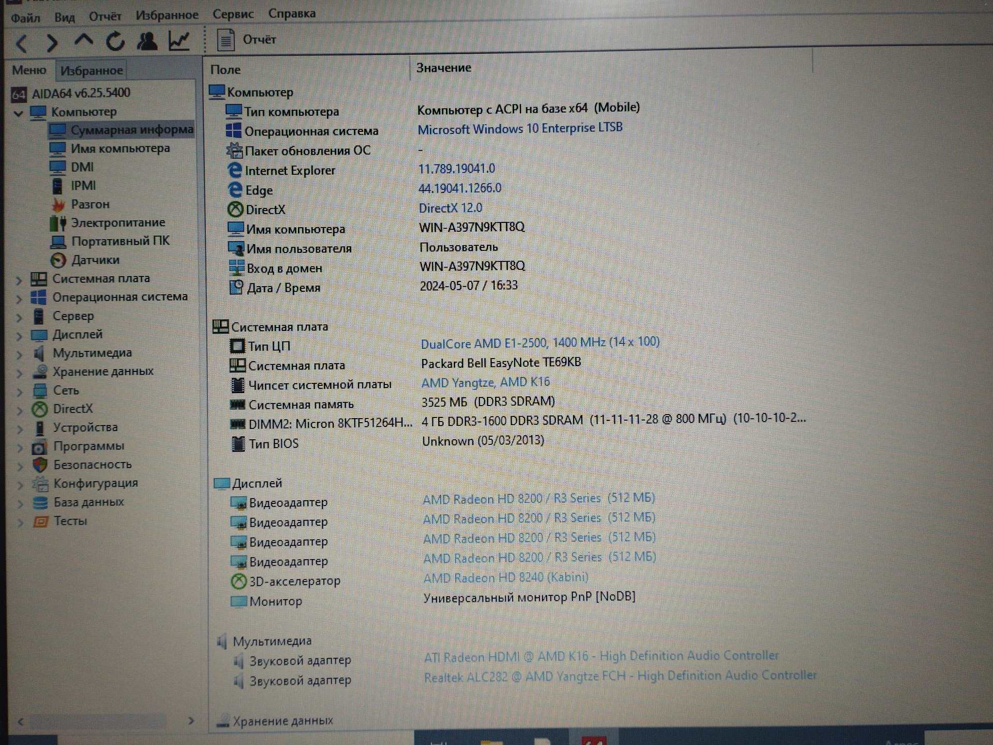Switch to the Избранное sidebar tab
Image resolution: width=993 pixels, height=745 pixels.
pyautogui.click(x=92, y=70)
